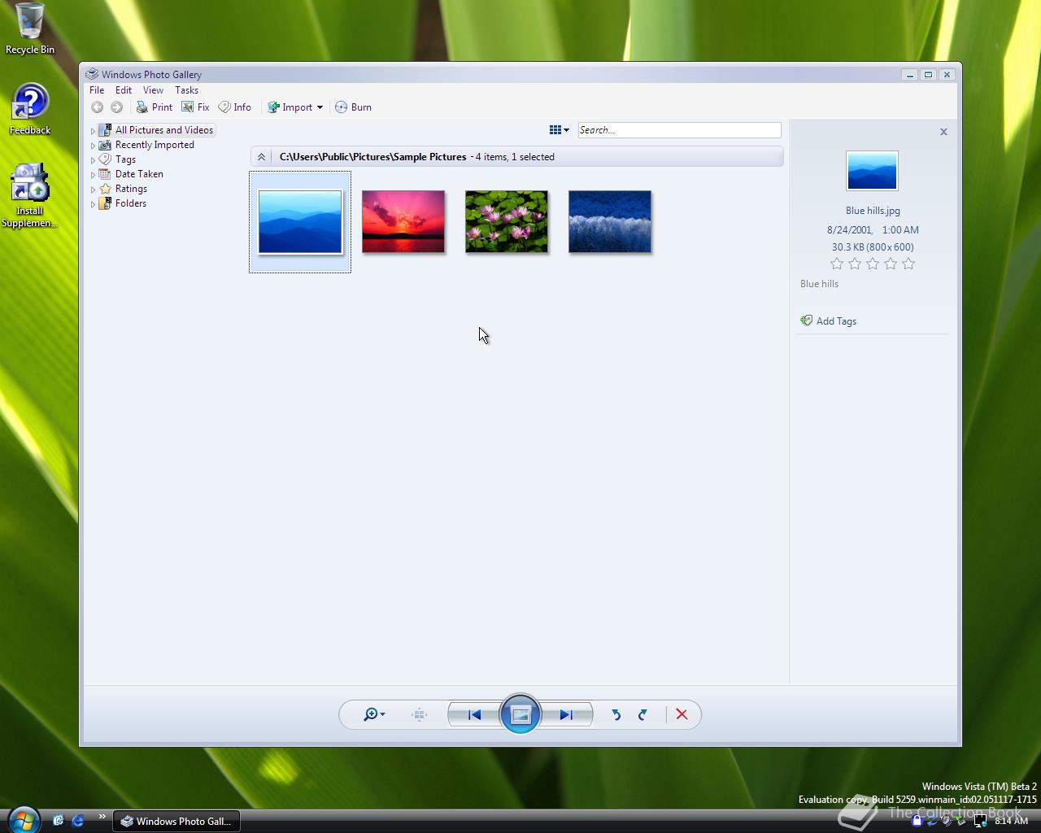Rate the photo one star

[x=837, y=264]
